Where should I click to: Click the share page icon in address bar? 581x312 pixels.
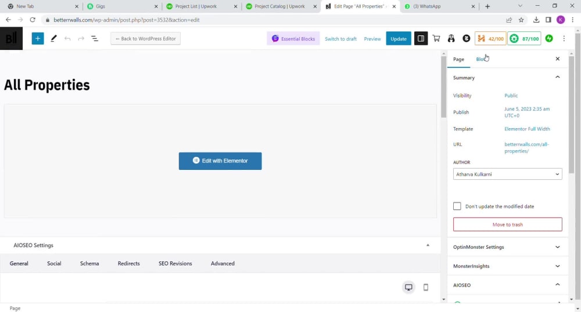(509, 20)
